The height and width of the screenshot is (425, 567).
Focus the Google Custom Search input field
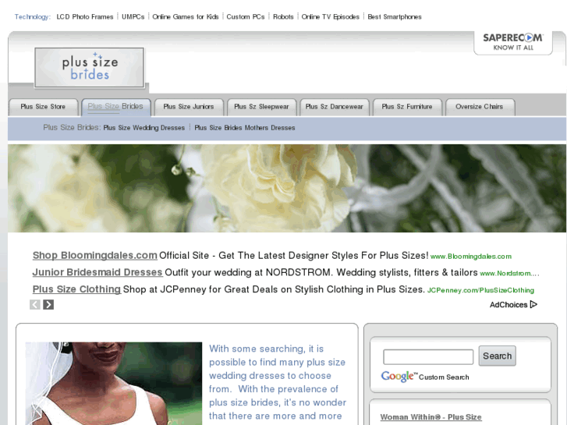(428, 357)
